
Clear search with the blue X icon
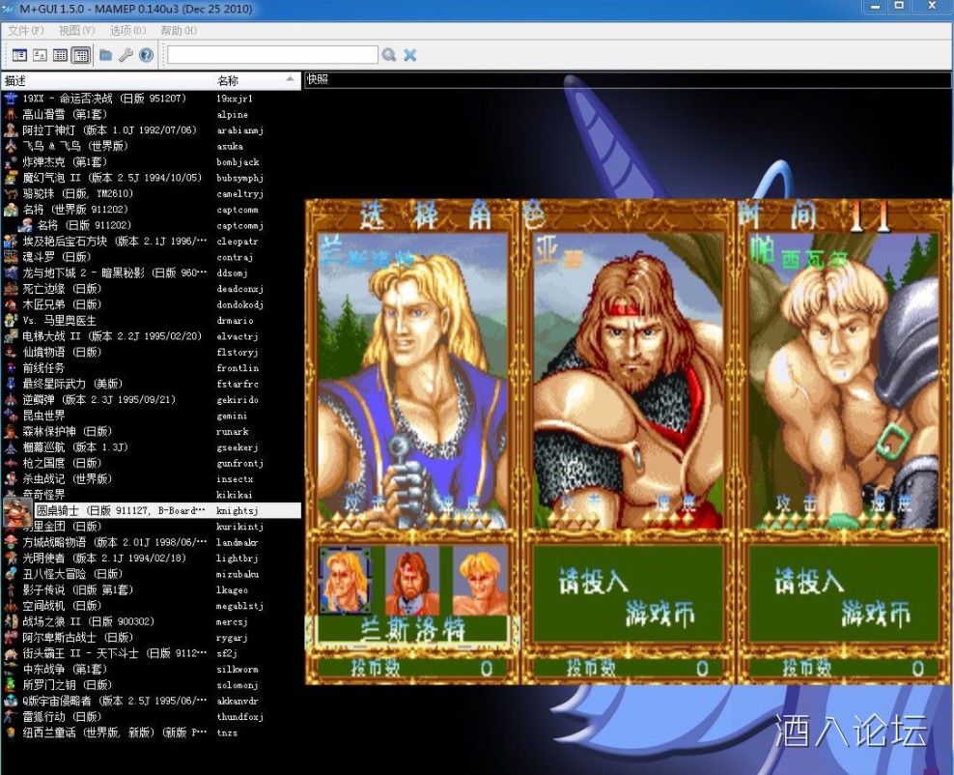[410, 55]
